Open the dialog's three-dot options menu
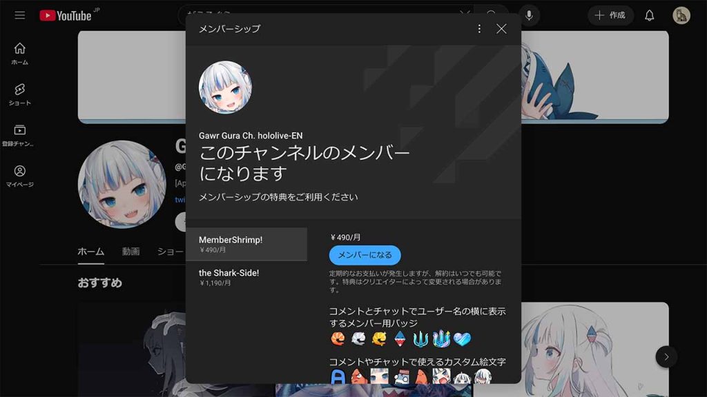Viewport: 707px width, 397px height. click(x=479, y=29)
